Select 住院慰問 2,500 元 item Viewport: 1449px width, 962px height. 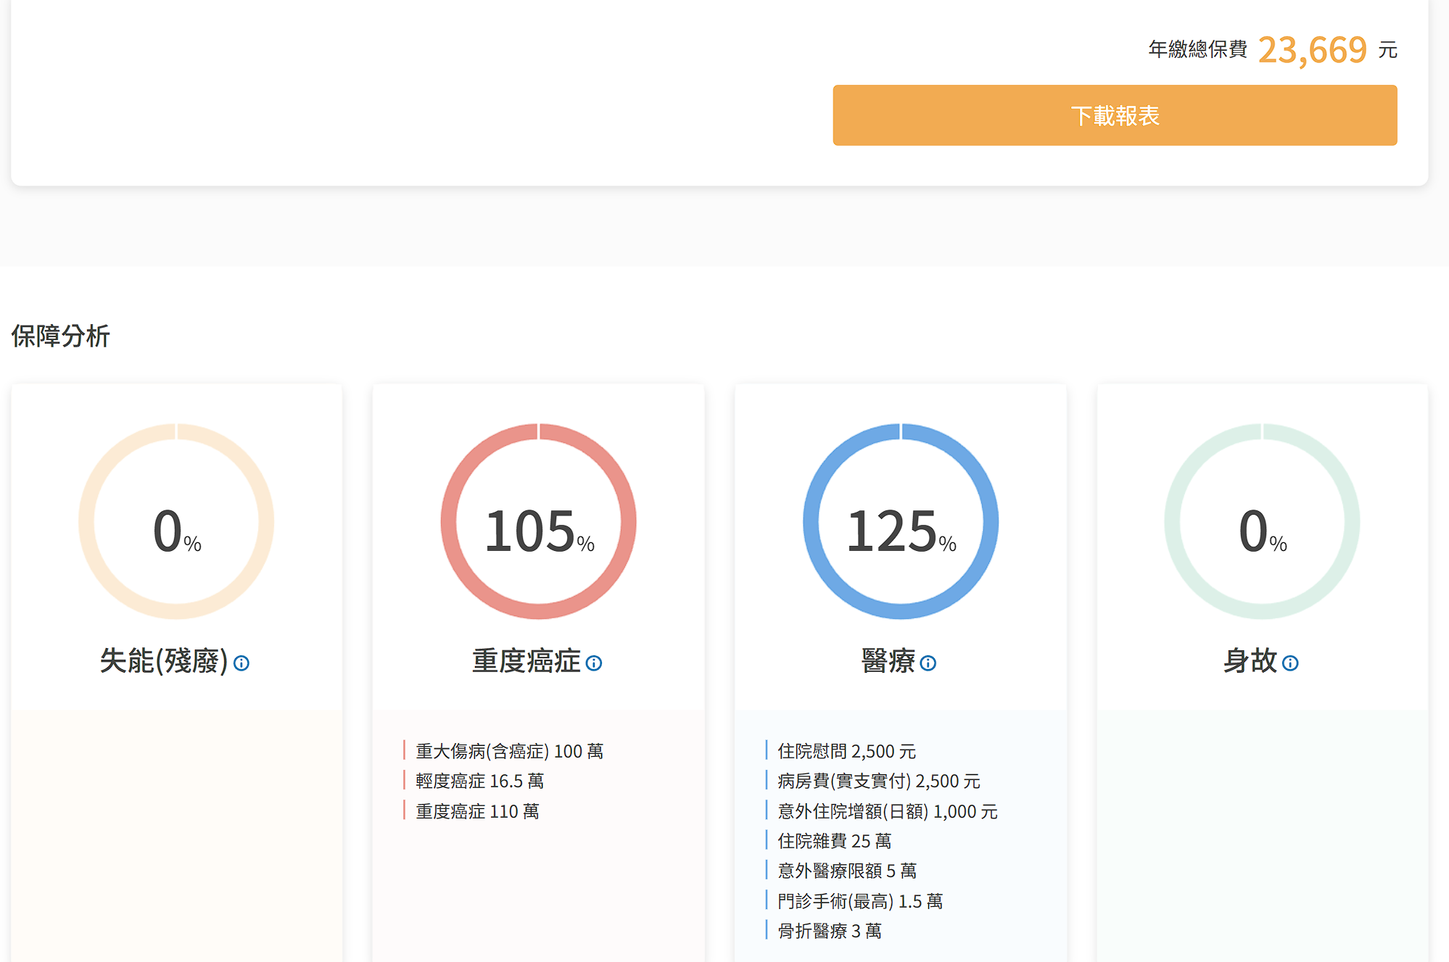tap(846, 751)
